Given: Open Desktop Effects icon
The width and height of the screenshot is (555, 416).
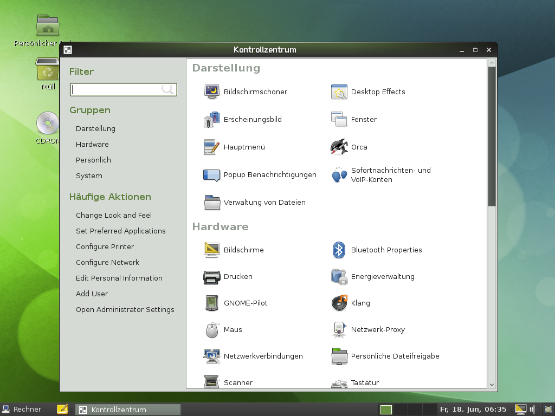Looking at the screenshot, I should point(339,92).
